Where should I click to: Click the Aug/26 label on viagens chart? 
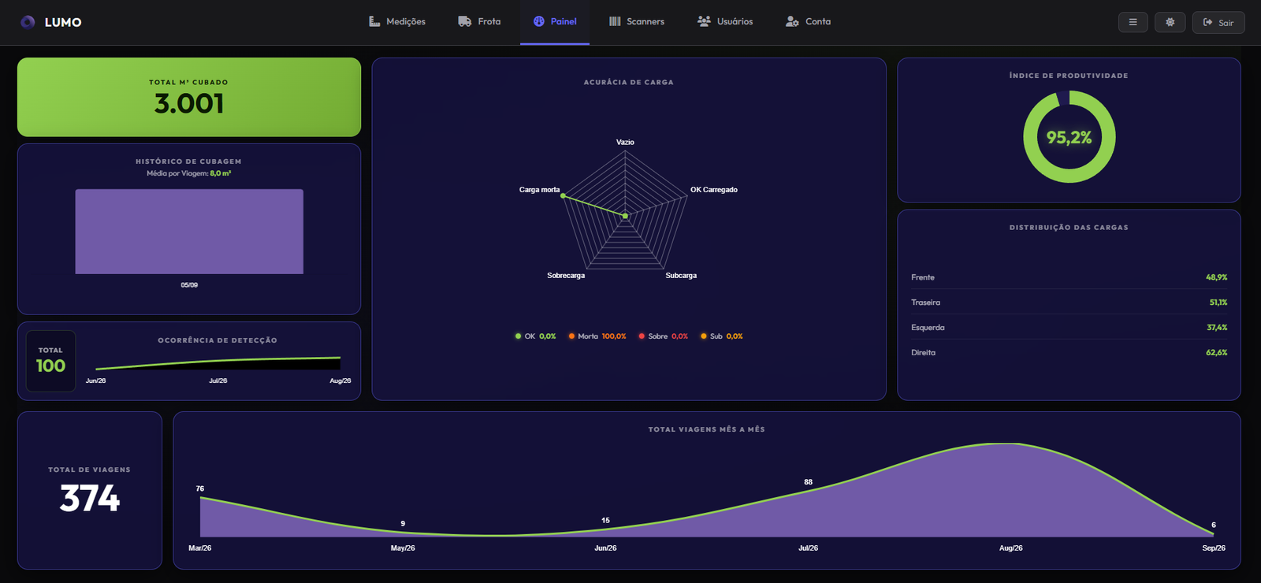point(1011,548)
